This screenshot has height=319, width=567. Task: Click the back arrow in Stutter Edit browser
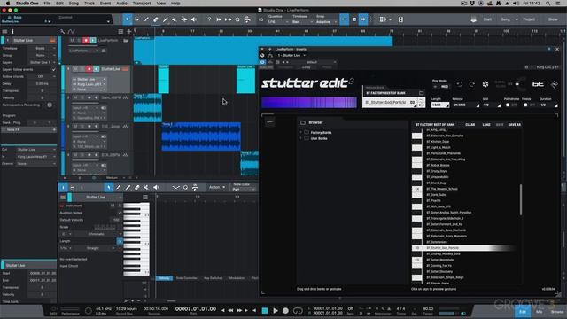pyautogui.click(x=269, y=122)
